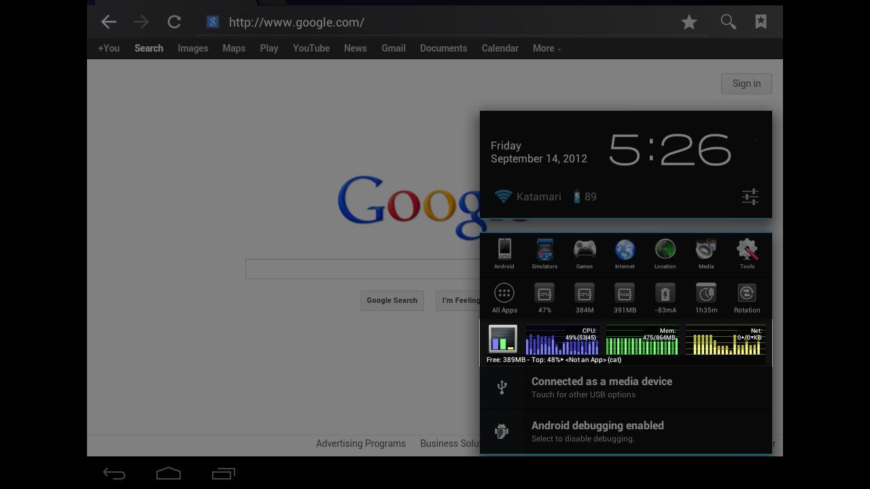Viewport: 870px width, 489px height.
Task: Toggle the Rotation widget
Action: [747, 298]
